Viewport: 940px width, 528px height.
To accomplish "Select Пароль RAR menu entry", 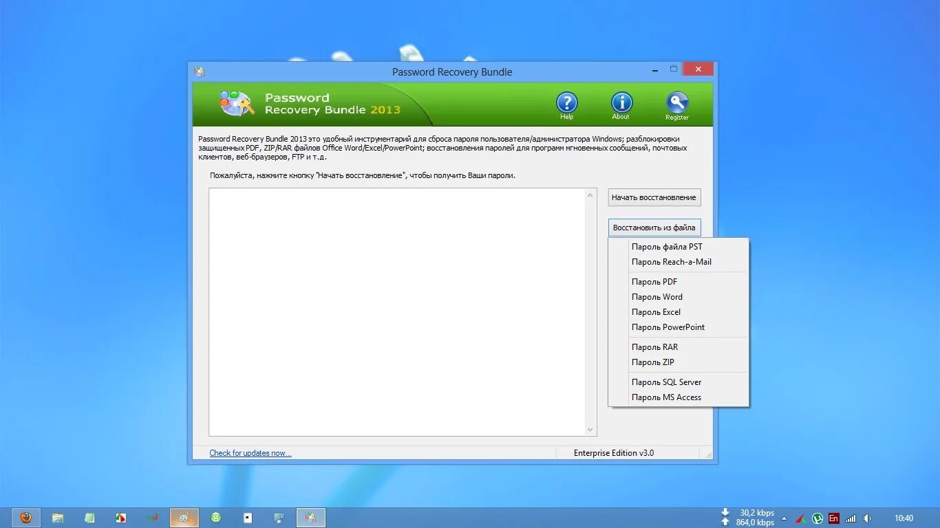I will click(679, 347).
